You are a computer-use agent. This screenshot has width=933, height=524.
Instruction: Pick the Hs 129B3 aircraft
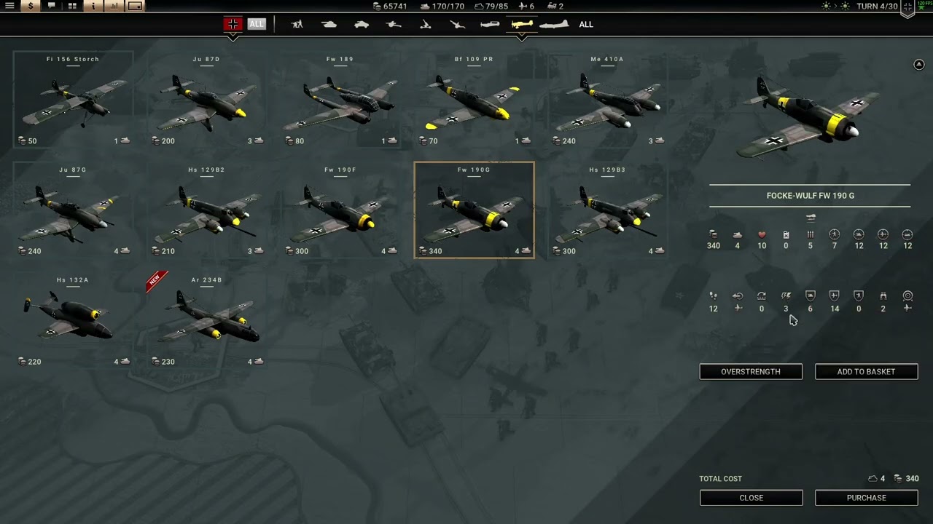click(607, 210)
